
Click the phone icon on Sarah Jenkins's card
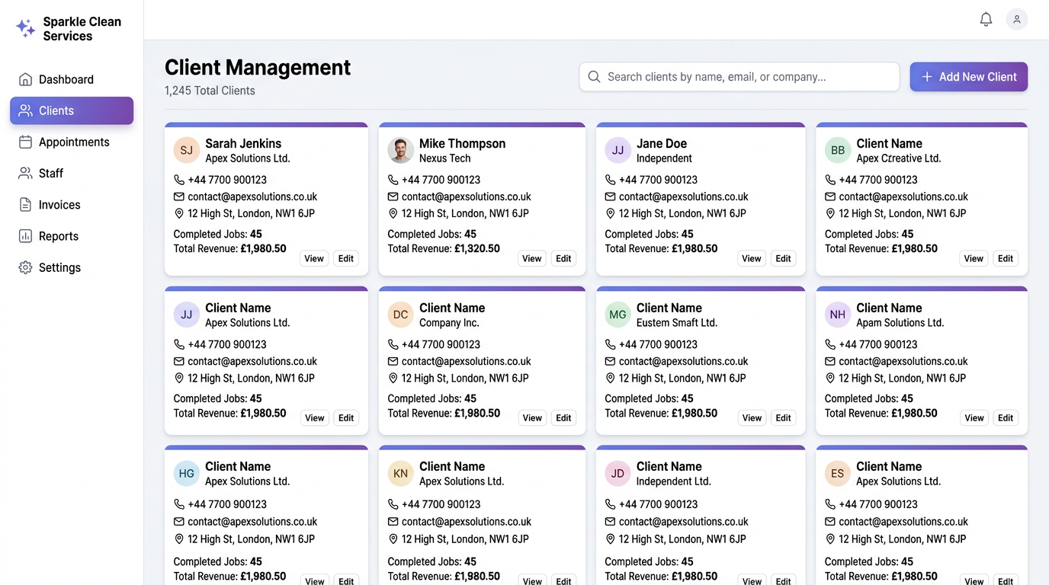179,180
